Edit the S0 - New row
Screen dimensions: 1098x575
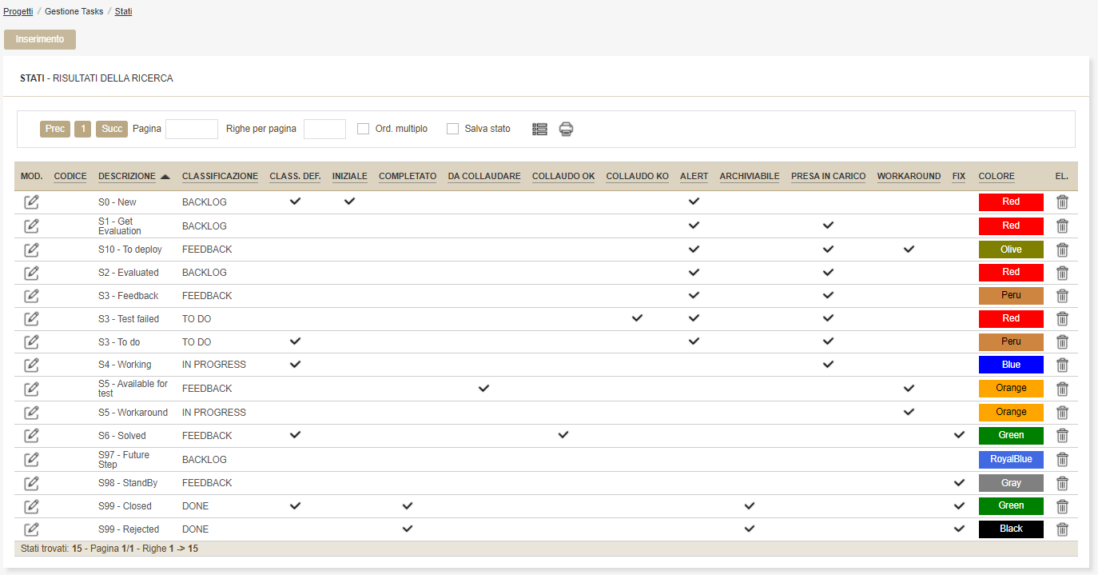(x=31, y=202)
